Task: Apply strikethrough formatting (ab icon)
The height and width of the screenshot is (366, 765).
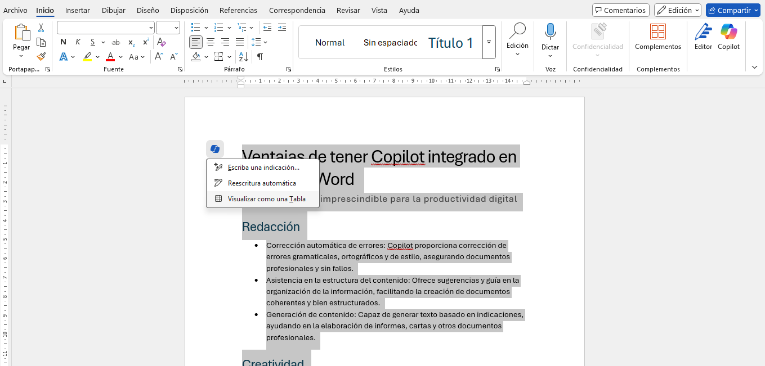Action: pyautogui.click(x=116, y=42)
